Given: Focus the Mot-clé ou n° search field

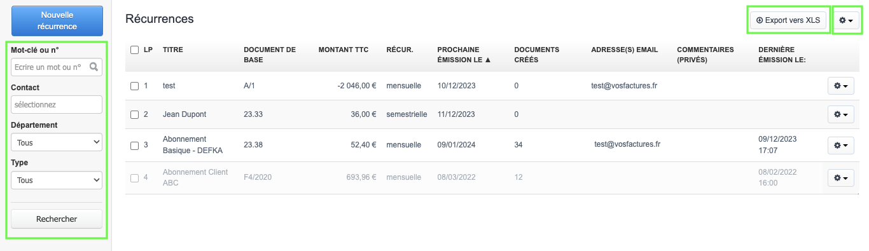Looking at the screenshot, I should point(57,67).
